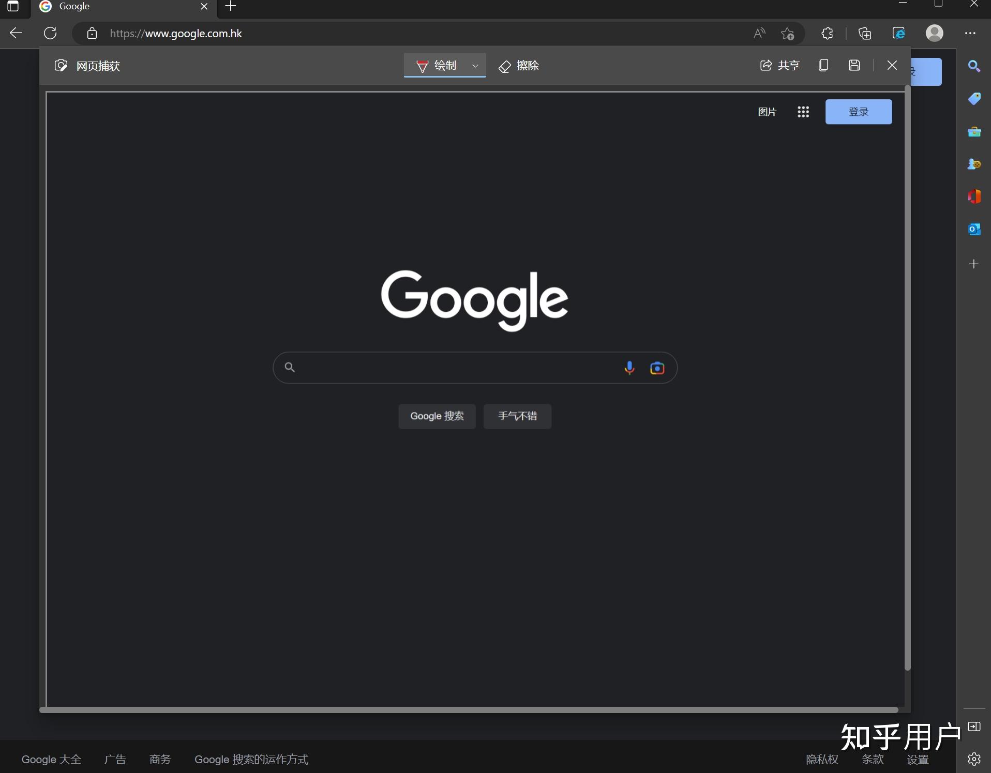
Task: Open Read aloud from address bar
Action: (x=759, y=34)
